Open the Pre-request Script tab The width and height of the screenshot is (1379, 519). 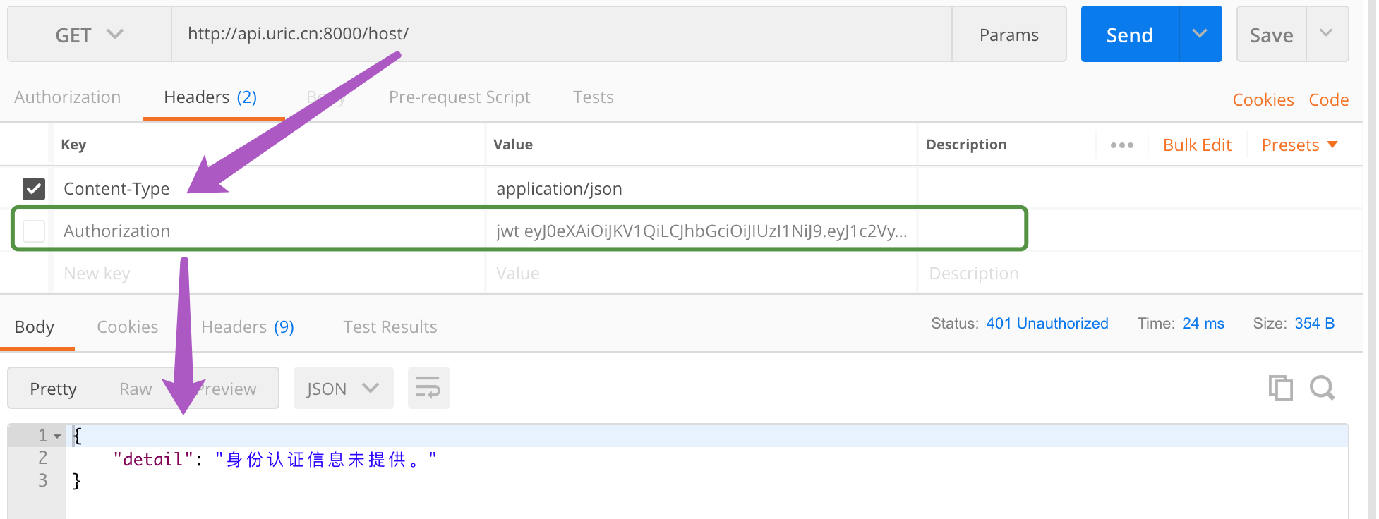click(x=459, y=97)
